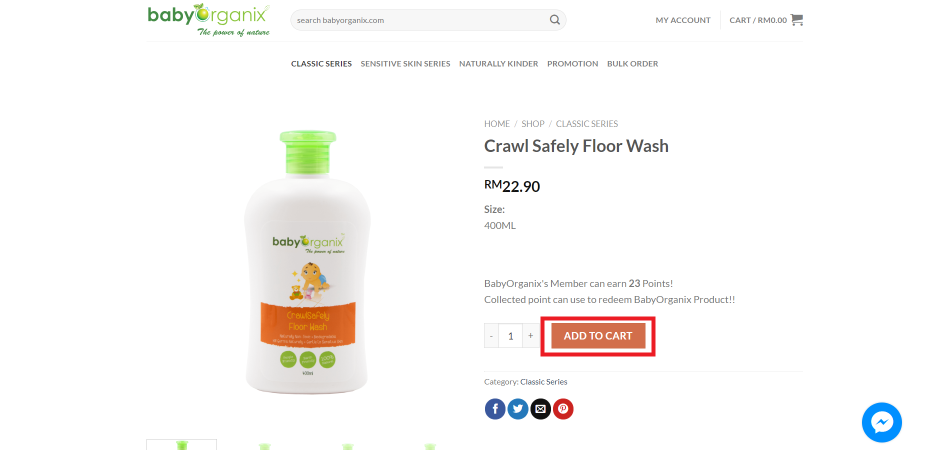
Task: Share product on Facebook
Action: point(495,409)
